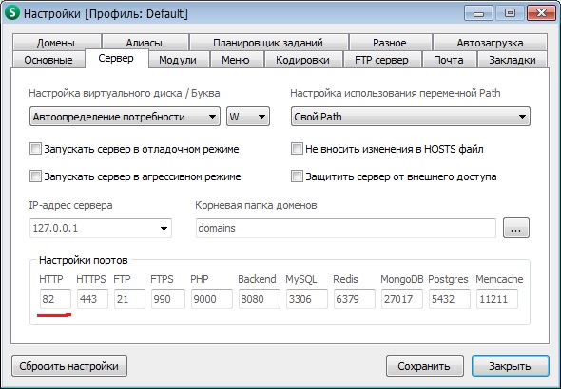Click the FTPS port field with 990
This screenshot has height=389, width=561.
[x=168, y=299]
